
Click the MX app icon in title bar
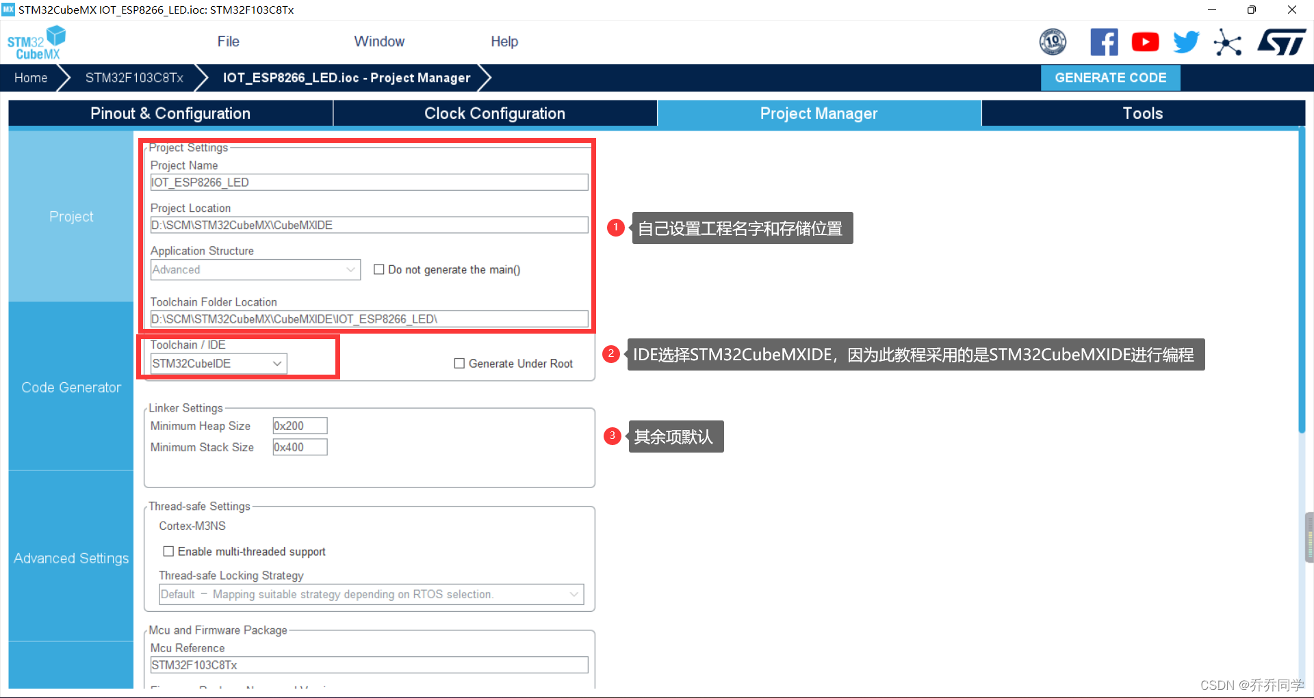pyautogui.click(x=8, y=10)
